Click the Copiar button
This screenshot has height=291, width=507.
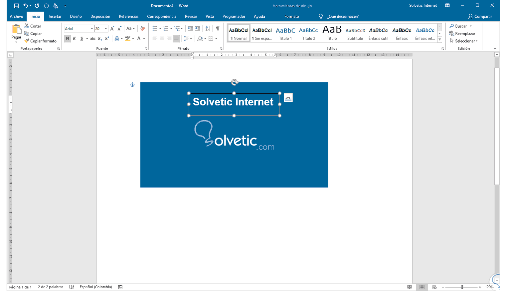click(x=33, y=34)
